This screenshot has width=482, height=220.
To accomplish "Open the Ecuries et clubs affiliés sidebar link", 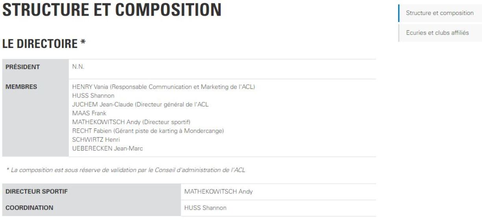I will (x=437, y=33).
